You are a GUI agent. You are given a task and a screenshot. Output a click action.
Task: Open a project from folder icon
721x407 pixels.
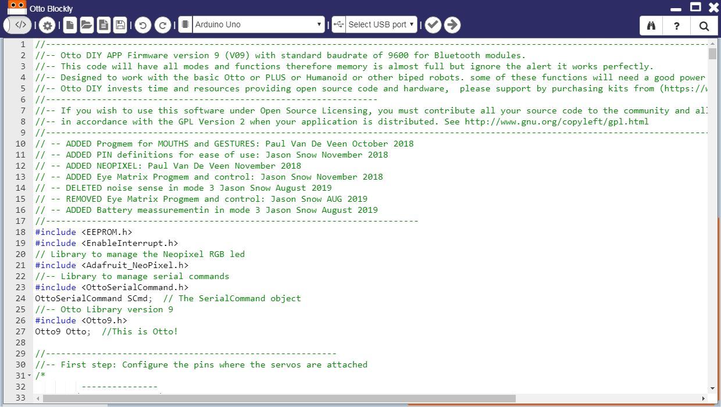pos(87,25)
